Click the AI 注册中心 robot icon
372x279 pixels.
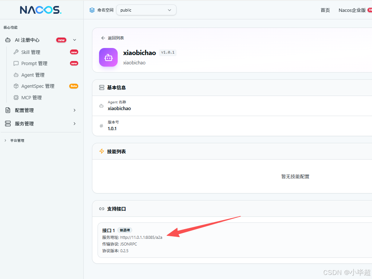tap(8, 40)
